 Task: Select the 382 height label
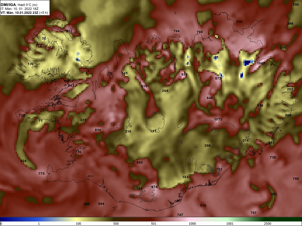click(139, 188)
